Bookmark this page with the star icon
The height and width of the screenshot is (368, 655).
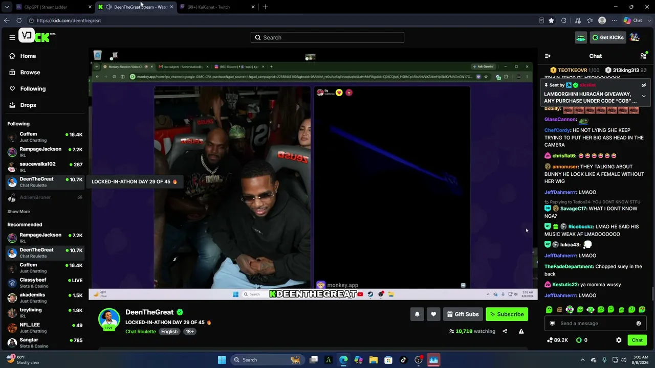pyautogui.click(x=551, y=20)
